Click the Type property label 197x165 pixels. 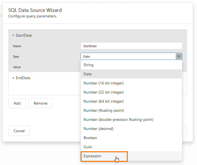click(x=16, y=57)
